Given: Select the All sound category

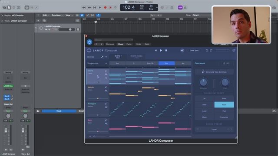Looking at the screenshot, I should pos(205,98).
